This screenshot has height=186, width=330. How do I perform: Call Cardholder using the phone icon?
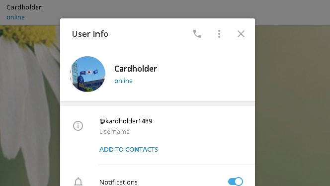coord(197,34)
